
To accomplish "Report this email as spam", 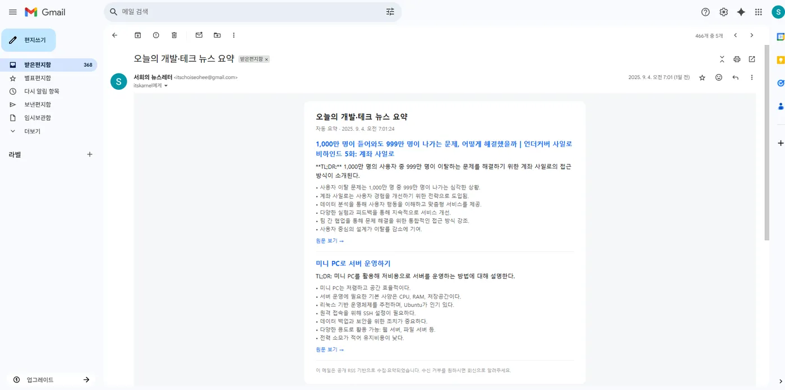I will [x=156, y=35].
